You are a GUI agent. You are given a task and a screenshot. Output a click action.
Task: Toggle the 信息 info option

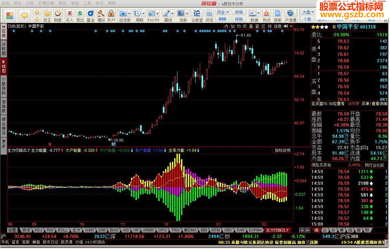coord(278,26)
